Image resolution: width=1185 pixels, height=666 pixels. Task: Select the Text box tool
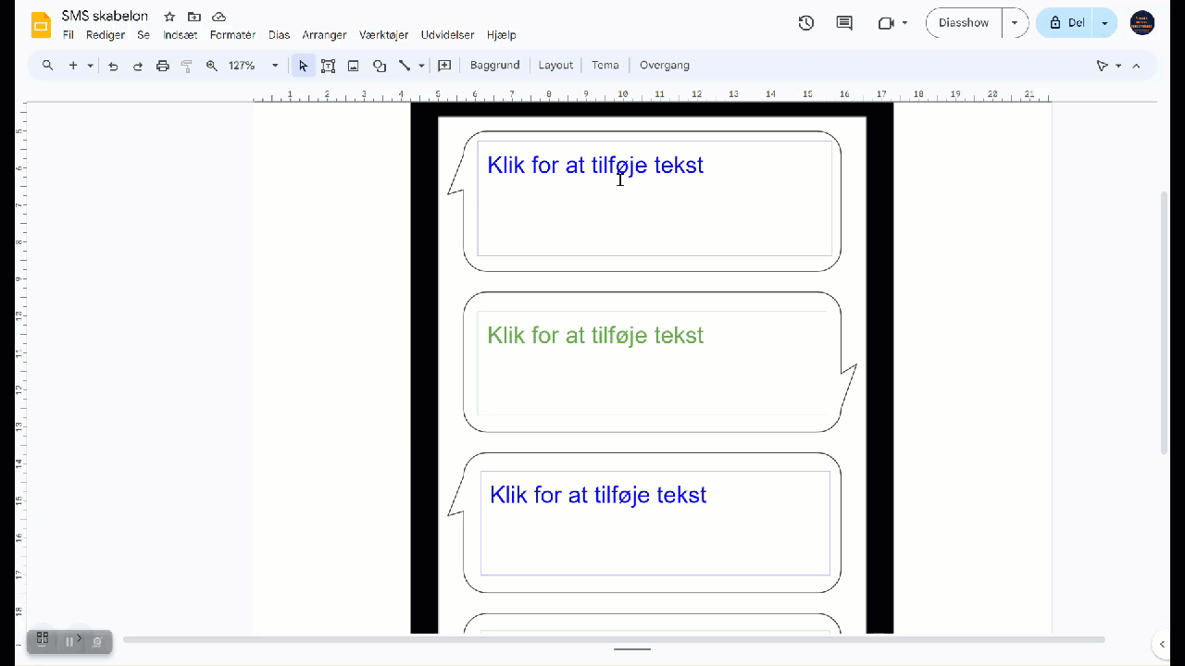(x=328, y=66)
